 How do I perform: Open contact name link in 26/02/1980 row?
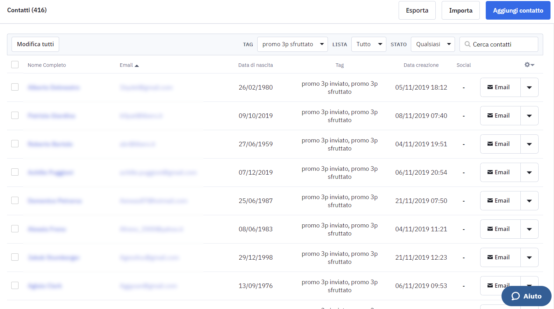pos(54,87)
